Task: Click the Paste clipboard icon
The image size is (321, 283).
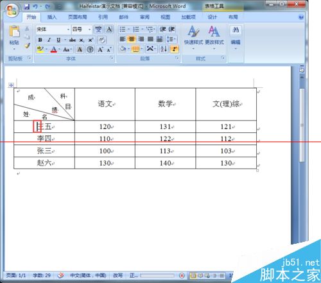Action: tap(14, 31)
